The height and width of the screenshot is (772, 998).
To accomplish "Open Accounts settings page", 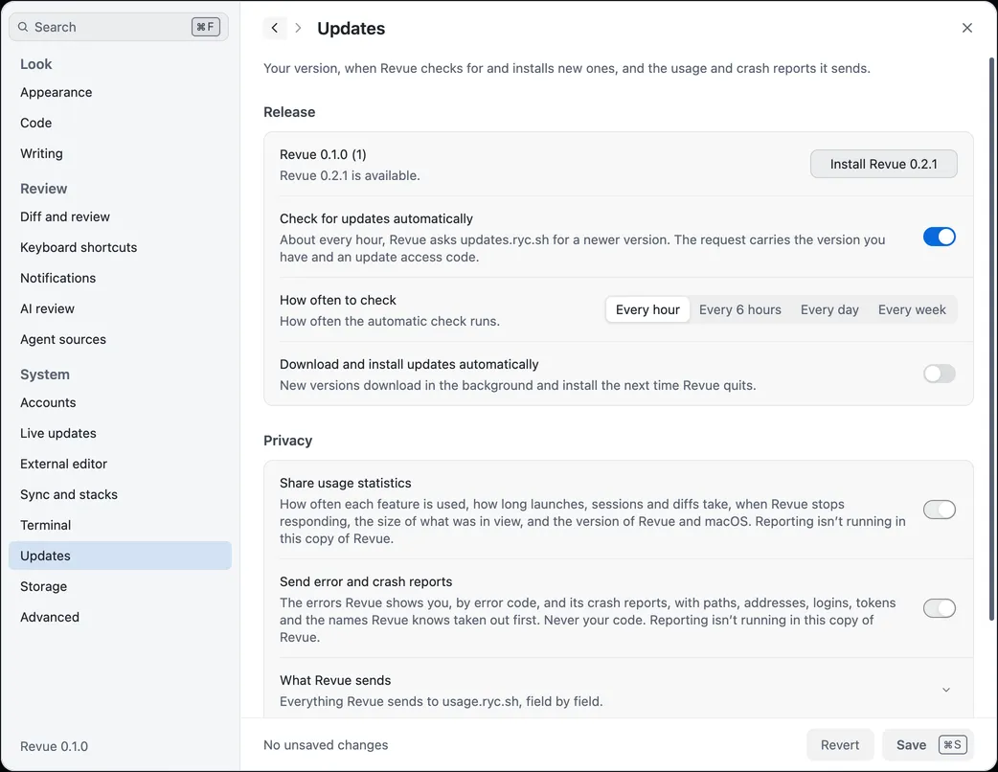I will [x=120, y=402].
